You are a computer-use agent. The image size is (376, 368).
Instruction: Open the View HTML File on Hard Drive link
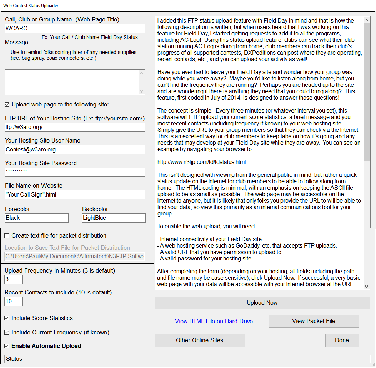(214, 322)
